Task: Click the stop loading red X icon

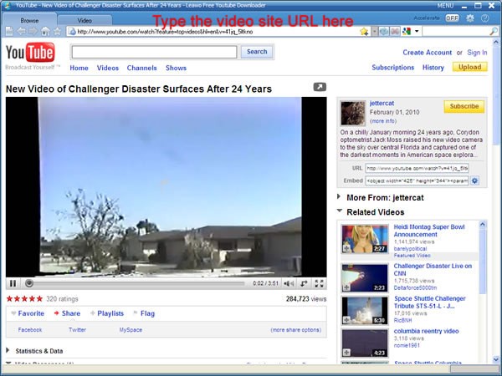Action: 395,32
